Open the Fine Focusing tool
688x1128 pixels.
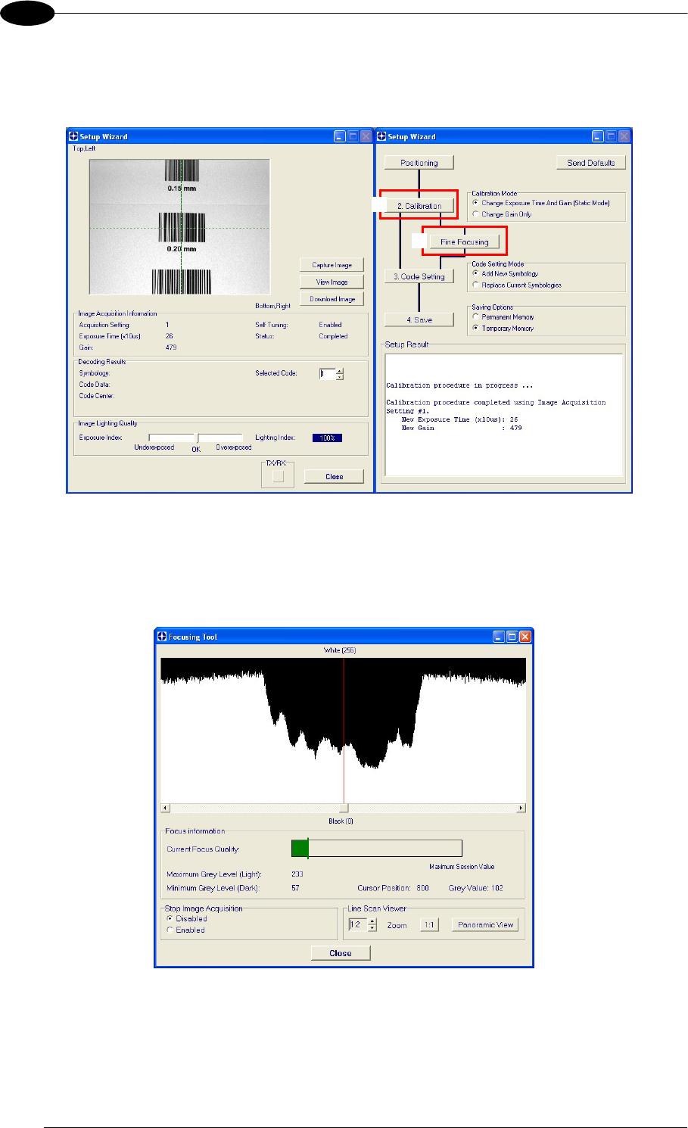coord(464,242)
